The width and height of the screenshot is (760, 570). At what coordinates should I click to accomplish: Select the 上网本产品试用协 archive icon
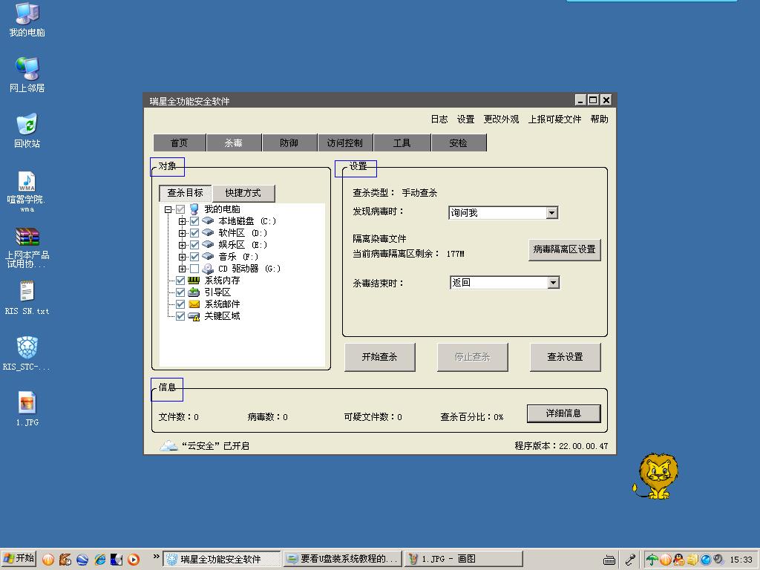[x=27, y=247]
